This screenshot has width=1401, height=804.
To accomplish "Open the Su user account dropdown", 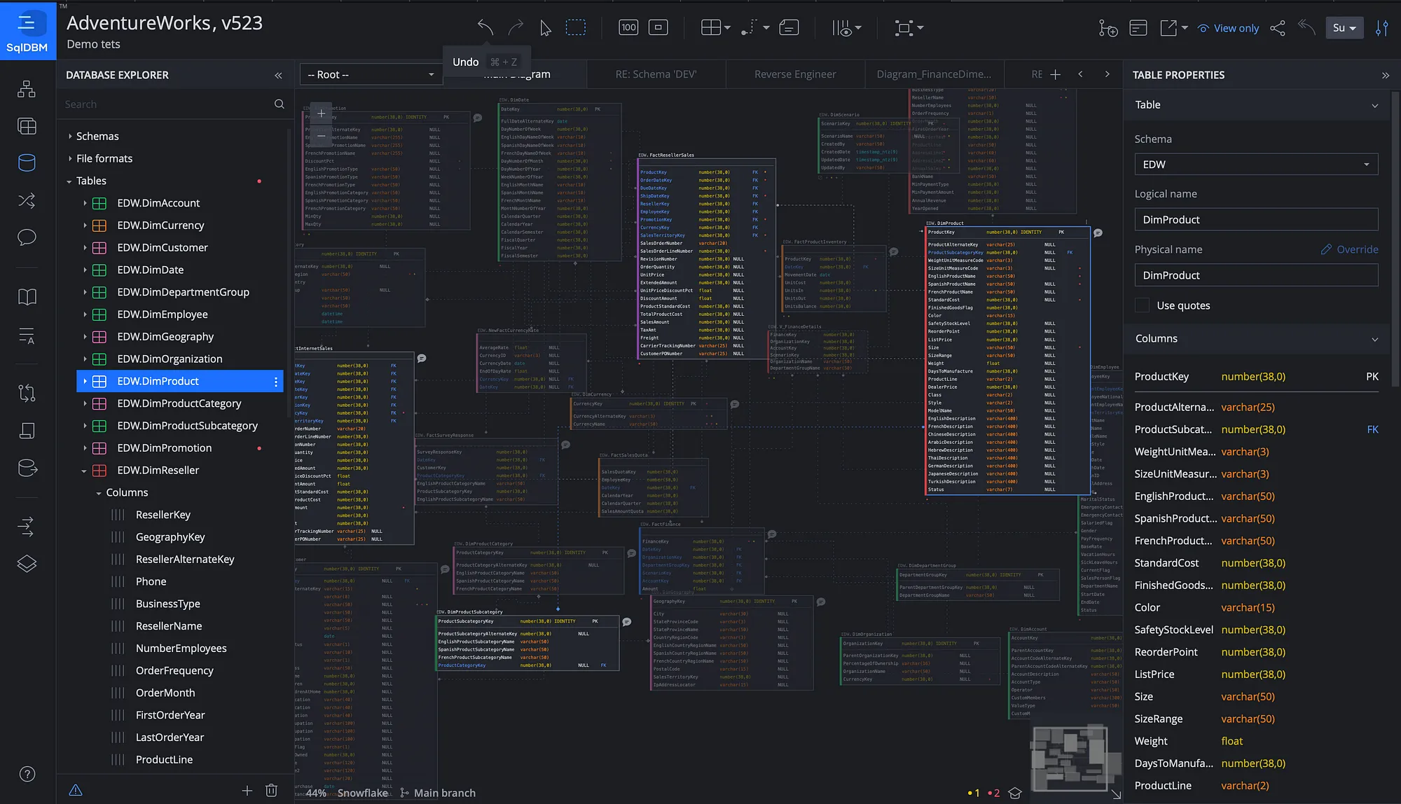I will [x=1344, y=27].
